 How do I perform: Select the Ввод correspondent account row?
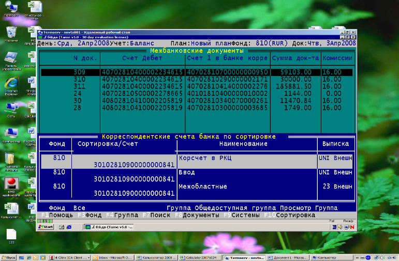click(197, 176)
